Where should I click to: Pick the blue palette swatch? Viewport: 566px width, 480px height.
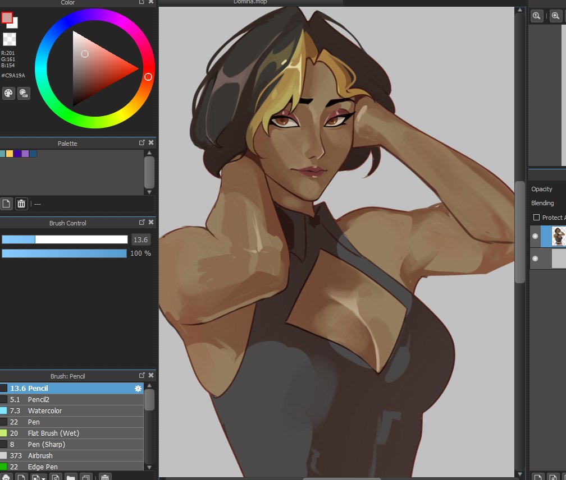(x=33, y=154)
